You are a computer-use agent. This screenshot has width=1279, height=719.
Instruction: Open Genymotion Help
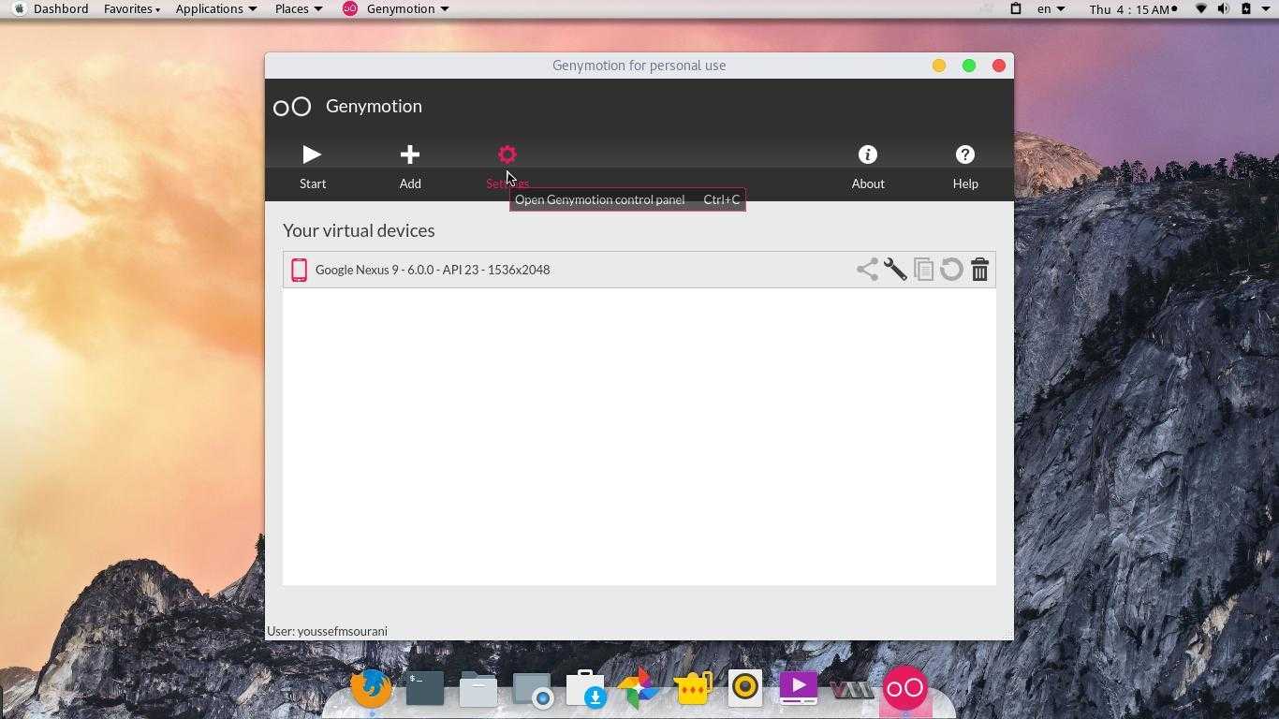[x=964, y=166]
